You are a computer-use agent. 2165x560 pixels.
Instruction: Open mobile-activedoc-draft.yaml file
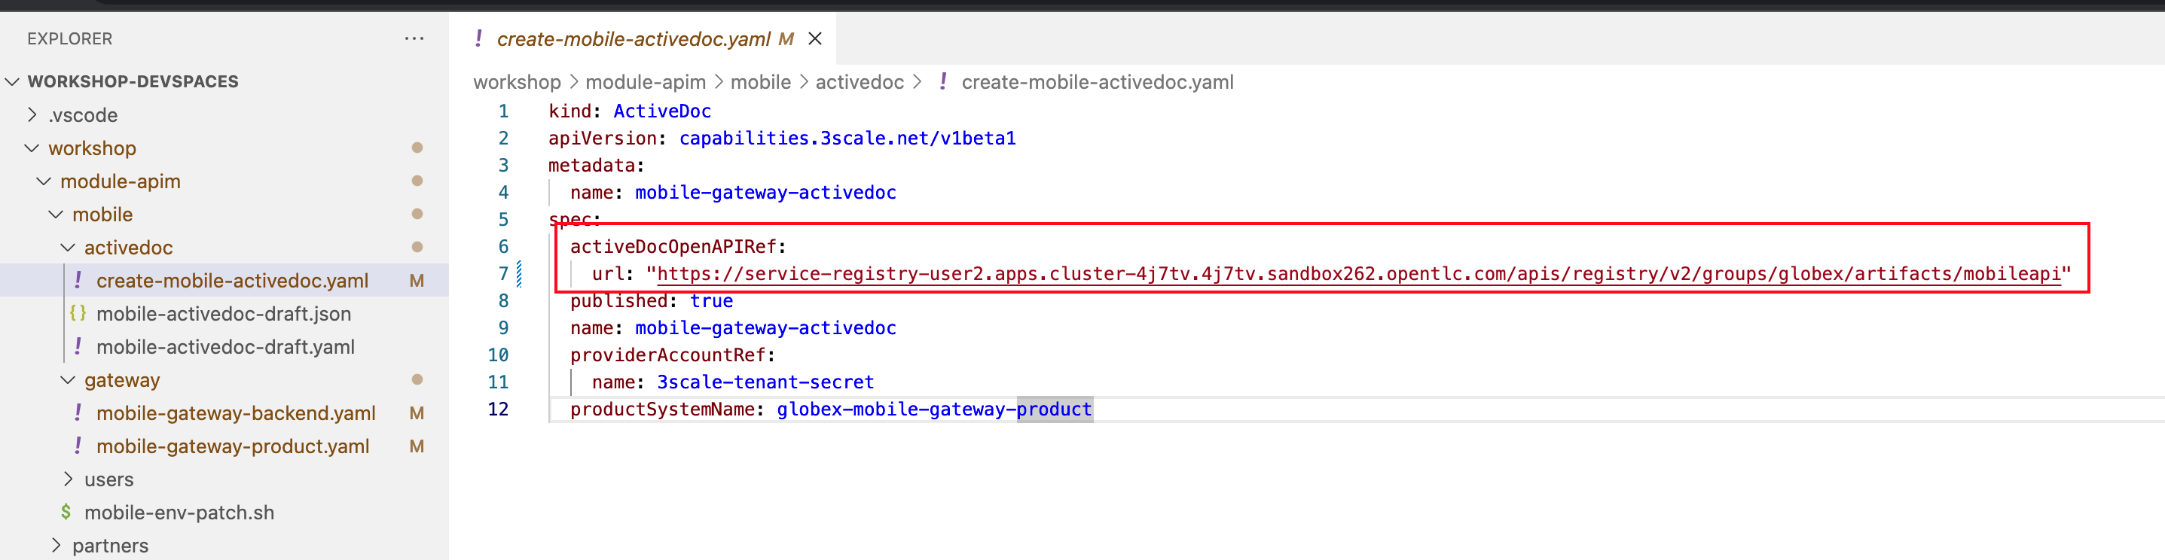224,347
